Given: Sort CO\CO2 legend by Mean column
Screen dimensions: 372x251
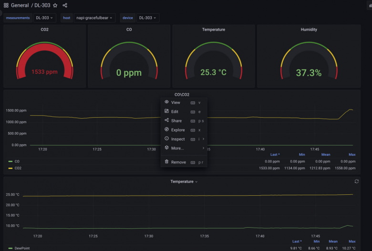Looking at the screenshot, I should click(326, 154).
